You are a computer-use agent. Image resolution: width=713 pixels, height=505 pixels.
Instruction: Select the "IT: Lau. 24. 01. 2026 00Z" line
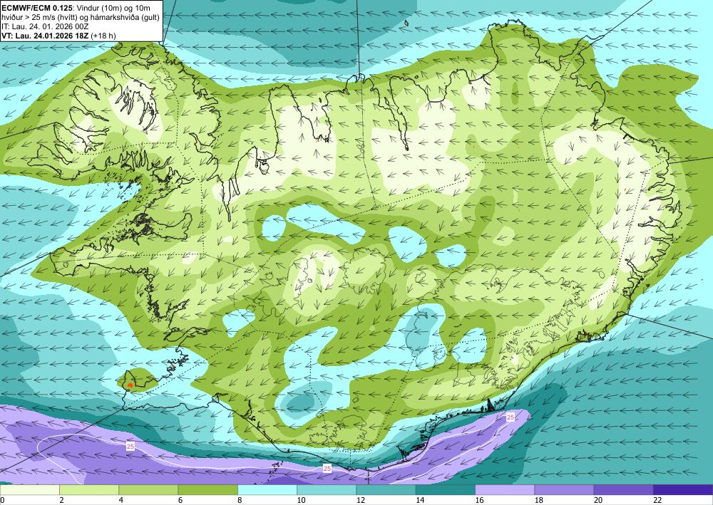(x=44, y=26)
